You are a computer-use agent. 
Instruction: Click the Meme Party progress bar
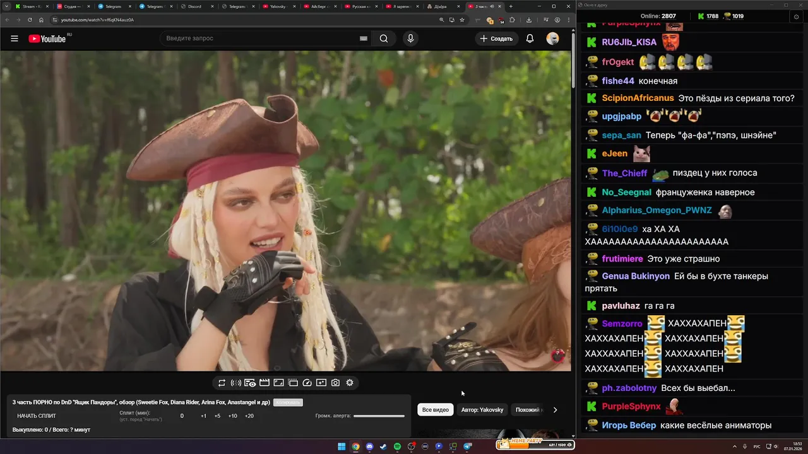[536, 445]
